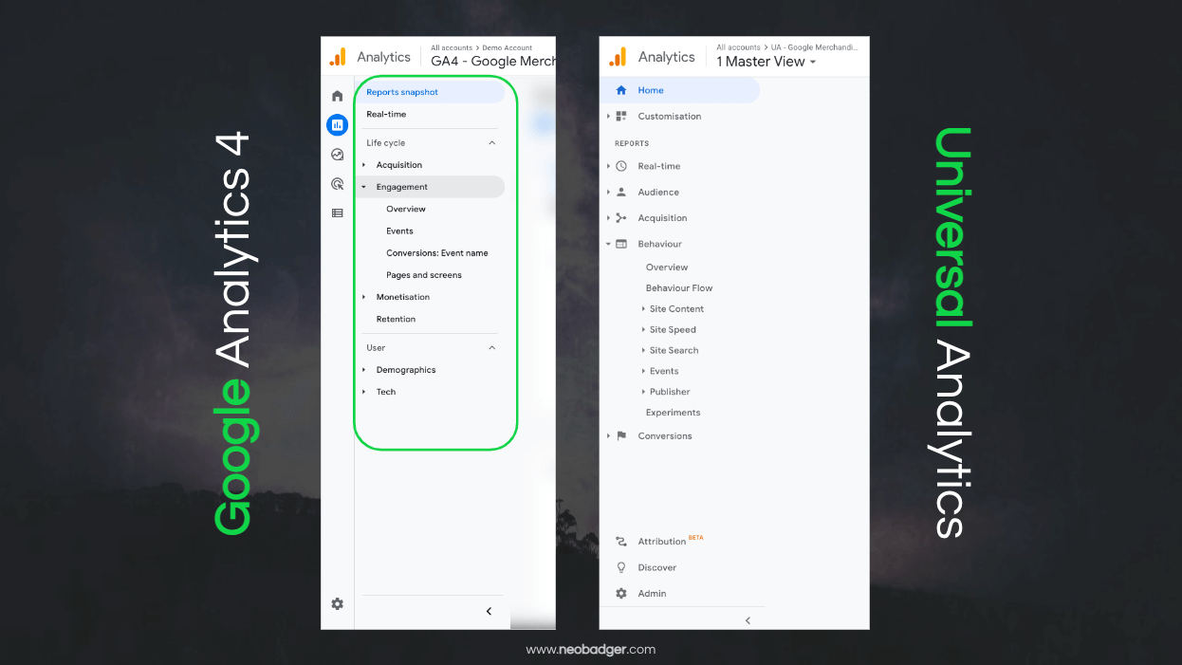The image size is (1182, 665).
Task: Open GA4 Retention report
Action: pos(396,319)
